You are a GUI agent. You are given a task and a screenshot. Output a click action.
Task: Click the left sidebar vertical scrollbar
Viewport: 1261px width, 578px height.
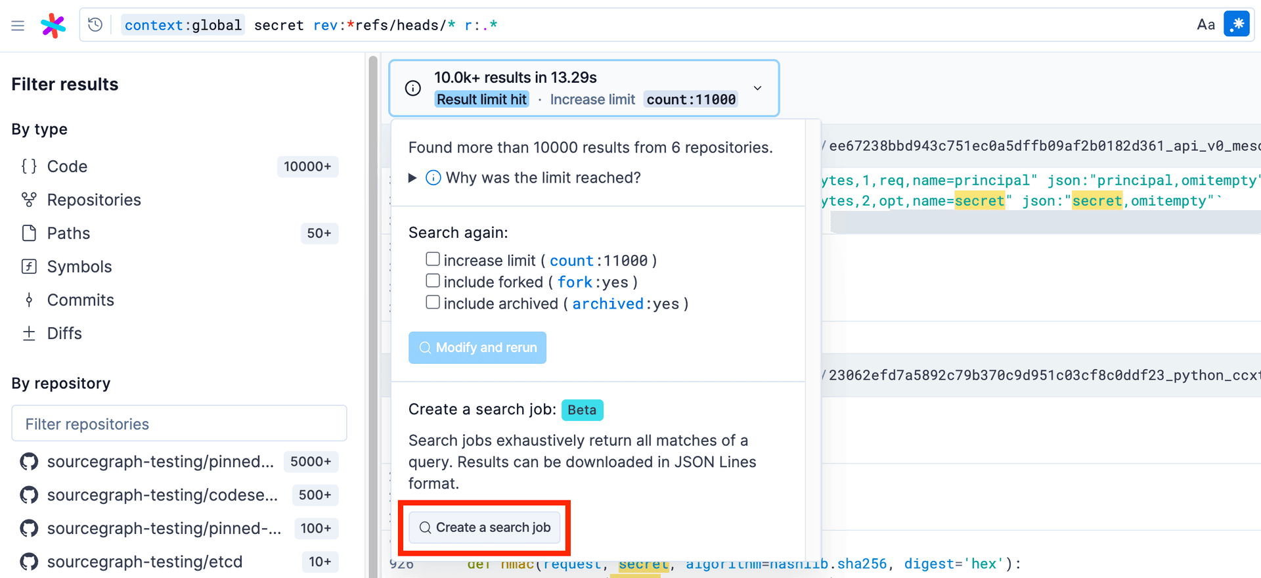(x=373, y=315)
